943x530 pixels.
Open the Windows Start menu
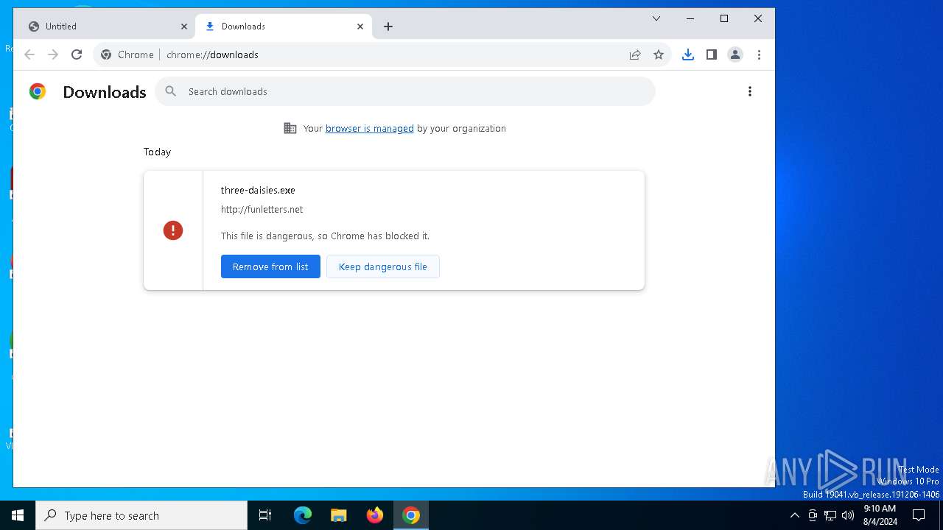coord(18,515)
